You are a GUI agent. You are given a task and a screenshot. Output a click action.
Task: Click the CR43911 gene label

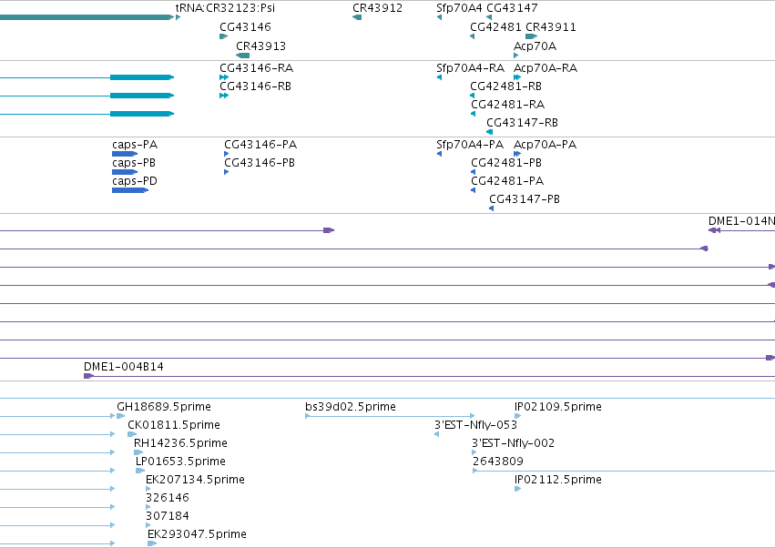coord(551,26)
